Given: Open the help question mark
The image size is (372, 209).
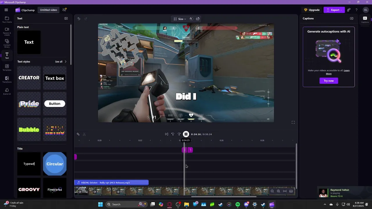Looking at the screenshot, I should click(357, 10).
